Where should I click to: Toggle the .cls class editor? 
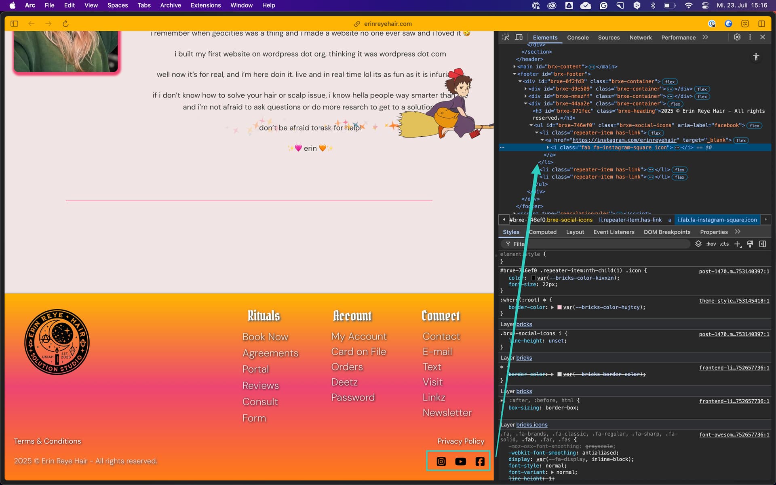[724, 244]
